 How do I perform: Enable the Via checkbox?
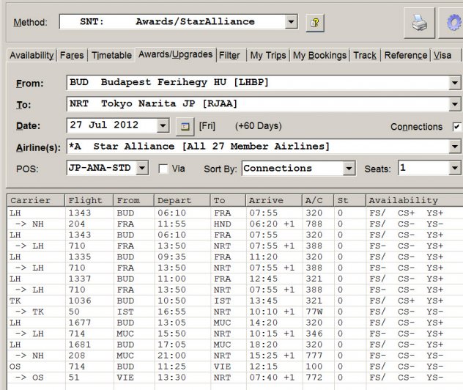(163, 169)
